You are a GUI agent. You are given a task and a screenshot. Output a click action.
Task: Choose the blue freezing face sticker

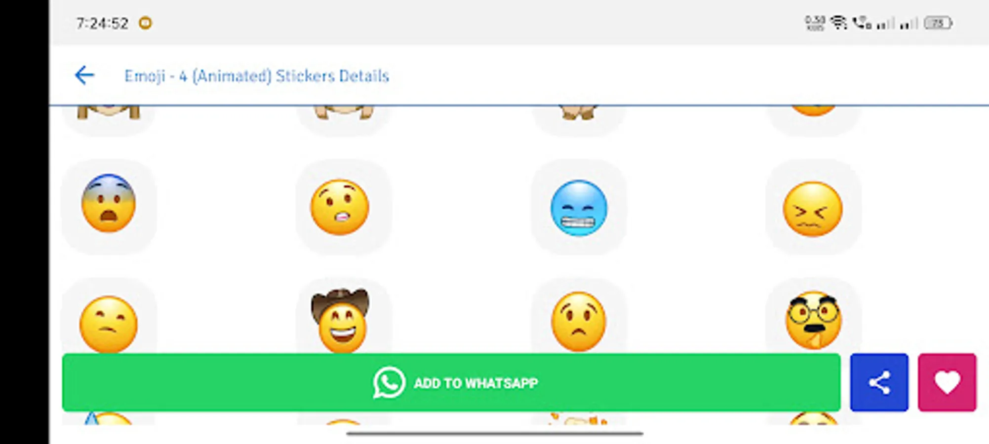pos(579,208)
